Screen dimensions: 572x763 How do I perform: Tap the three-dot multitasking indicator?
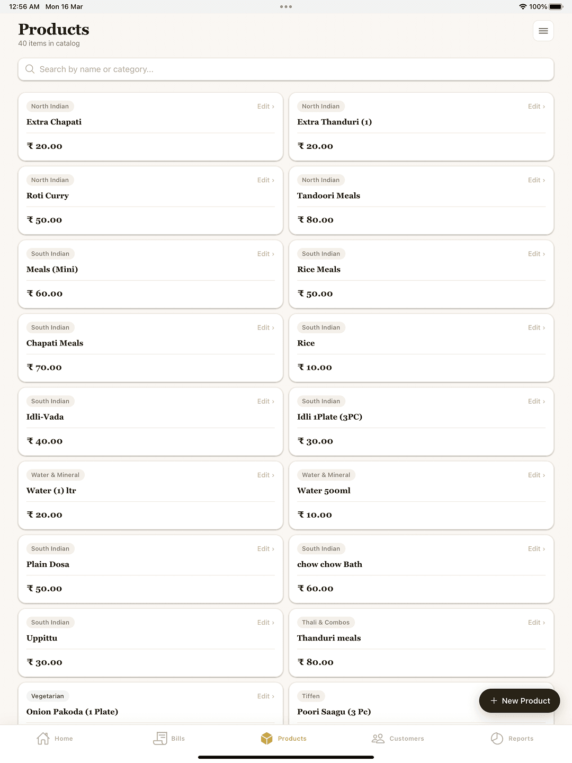(286, 7)
